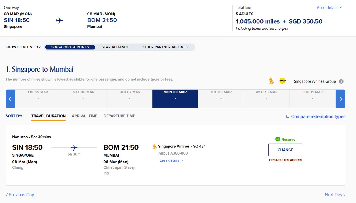Sort flights by Arrival Time
The width and height of the screenshot is (356, 203).
tap(84, 116)
